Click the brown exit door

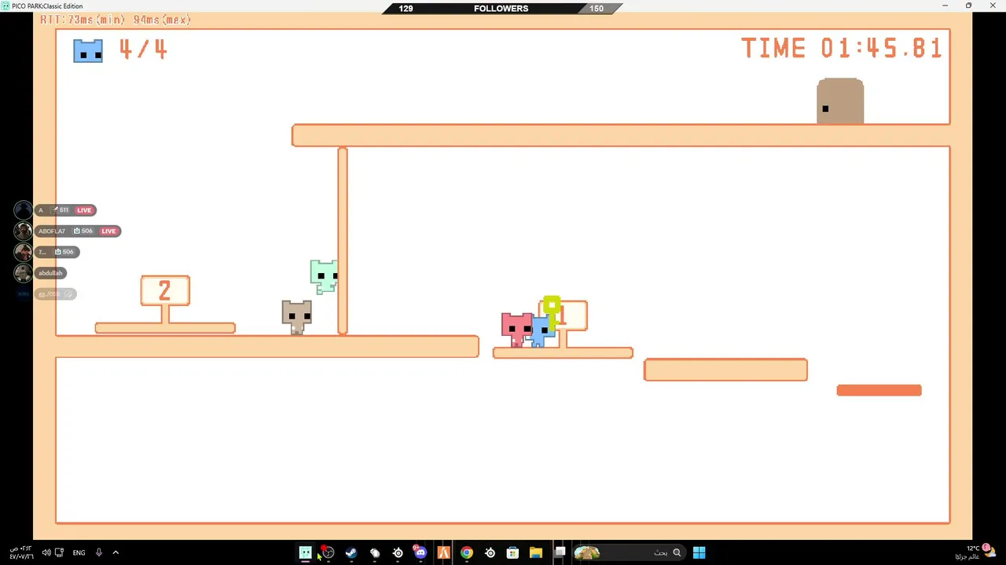pos(840,101)
